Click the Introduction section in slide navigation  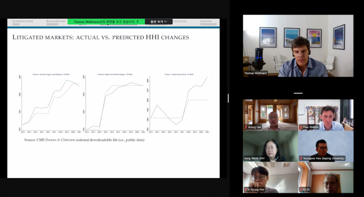(22, 21)
